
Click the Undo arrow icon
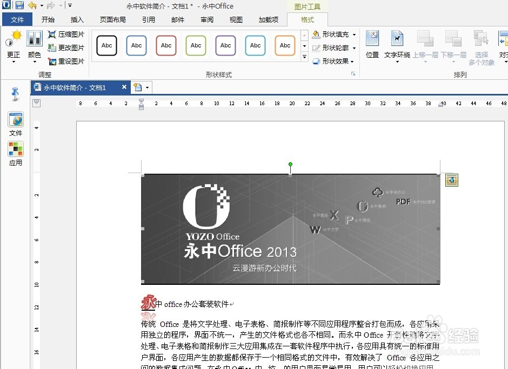coord(32,5)
